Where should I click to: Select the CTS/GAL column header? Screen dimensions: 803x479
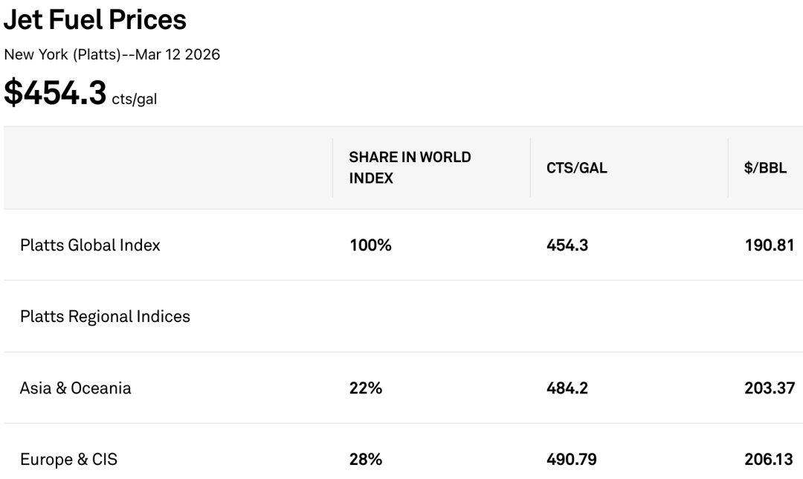point(576,168)
